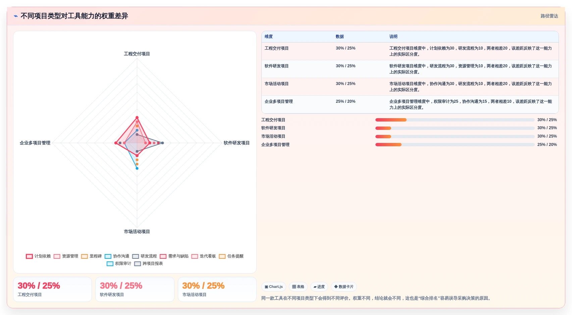572x315 pixels.
Task: Click progress bar for 工程交付项目
Action: point(455,120)
